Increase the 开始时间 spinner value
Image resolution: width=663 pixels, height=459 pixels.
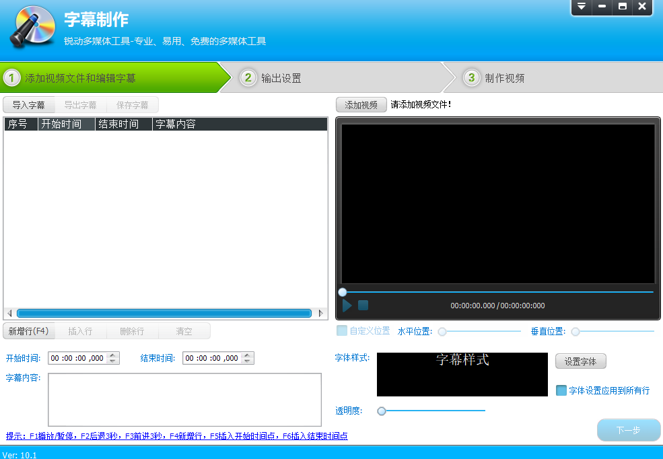(x=113, y=355)
